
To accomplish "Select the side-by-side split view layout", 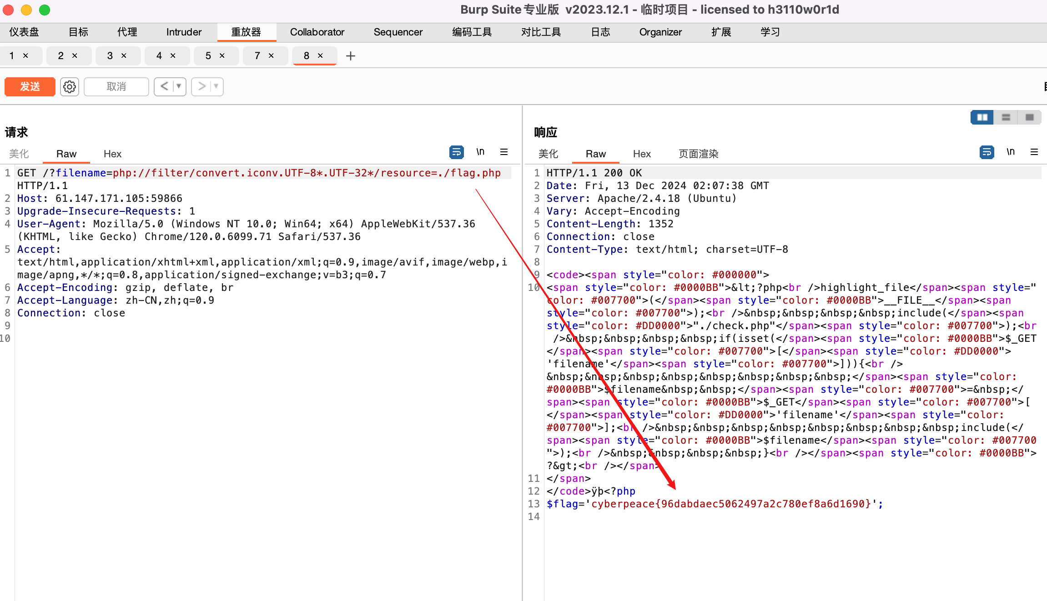I will tap(982, 117).
